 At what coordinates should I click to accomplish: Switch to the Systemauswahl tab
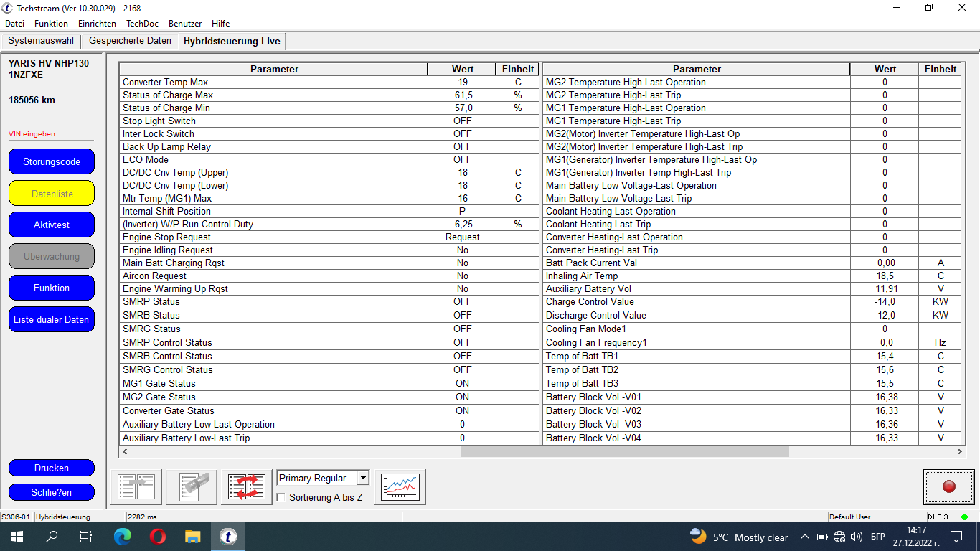click(41, 41)
